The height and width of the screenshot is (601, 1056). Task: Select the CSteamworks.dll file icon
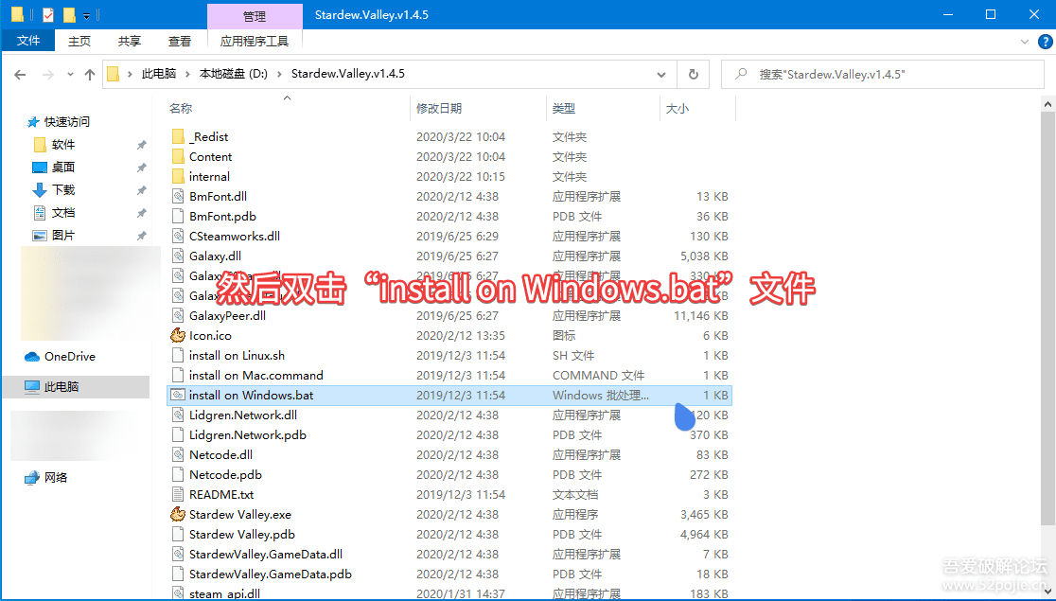pos(178,236)
